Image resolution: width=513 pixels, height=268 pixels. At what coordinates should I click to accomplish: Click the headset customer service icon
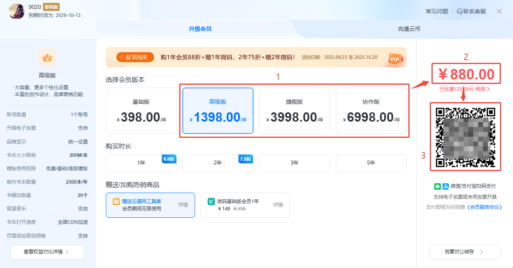point(459,11)
